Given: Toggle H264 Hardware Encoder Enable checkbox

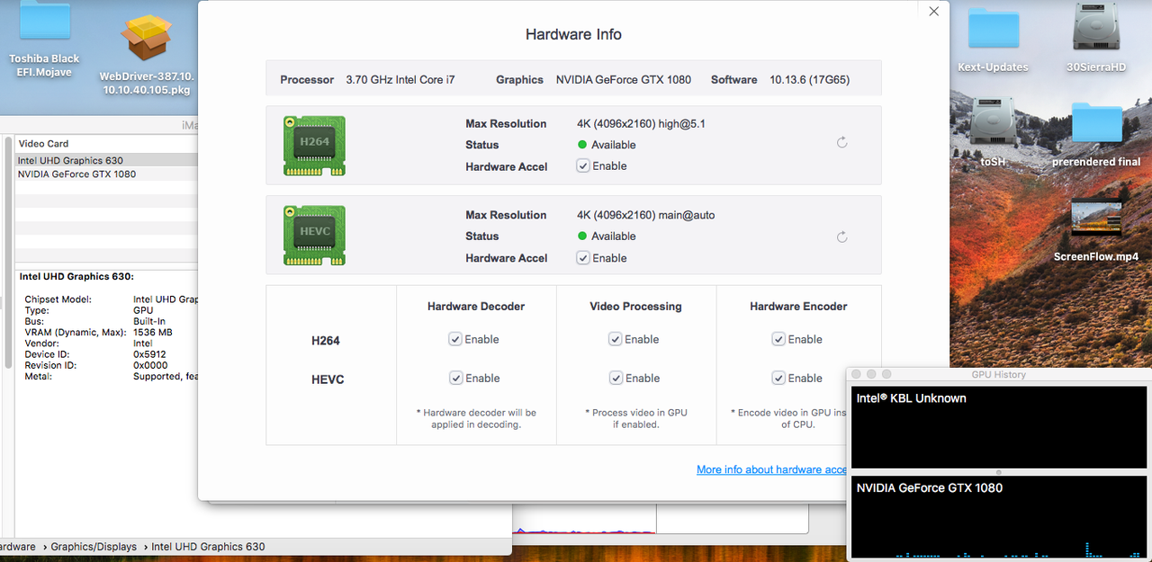Looking at the screenshot, I should (x=778, y=339).
